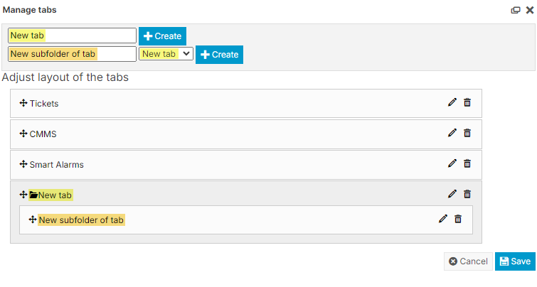Focus the New tab name input field
Screen dimensions: 537x287
click(72, 36)
